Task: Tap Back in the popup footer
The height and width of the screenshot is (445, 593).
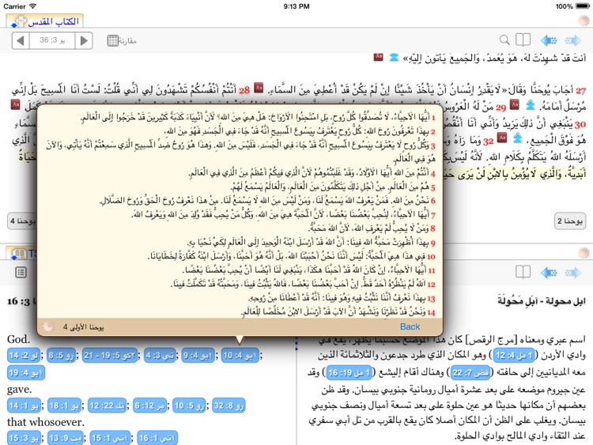Action: pos(410,326)
